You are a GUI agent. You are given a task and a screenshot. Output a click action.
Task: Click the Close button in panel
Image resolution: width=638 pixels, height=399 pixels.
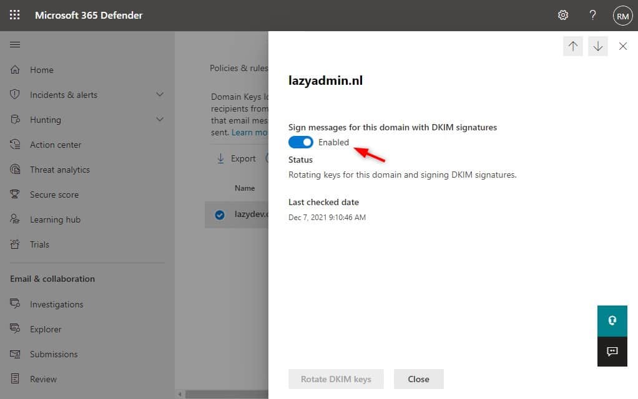(418, 379)
